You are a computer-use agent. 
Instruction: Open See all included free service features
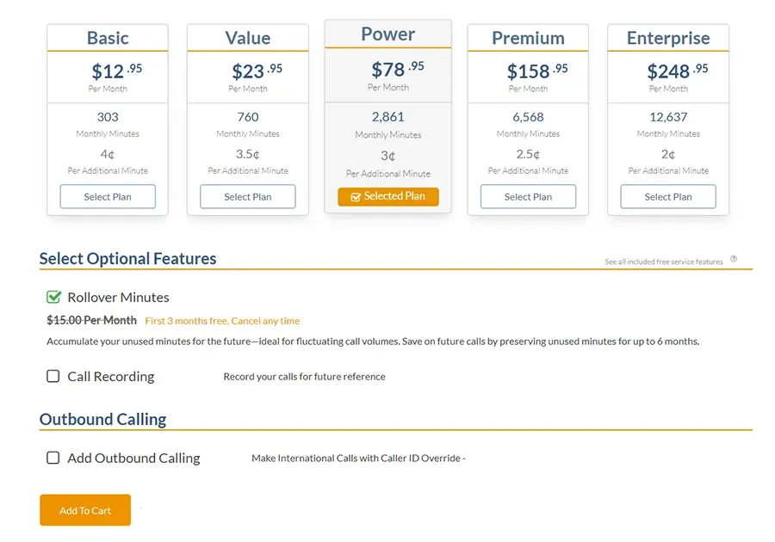pyautogui.click(x=663, y=262)
